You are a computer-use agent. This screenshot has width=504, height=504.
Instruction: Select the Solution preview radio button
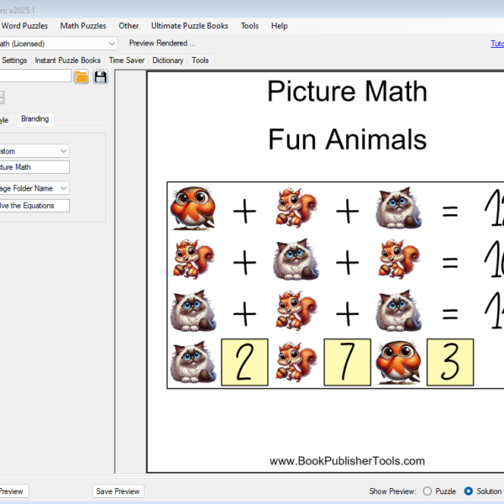click(468, 491)
